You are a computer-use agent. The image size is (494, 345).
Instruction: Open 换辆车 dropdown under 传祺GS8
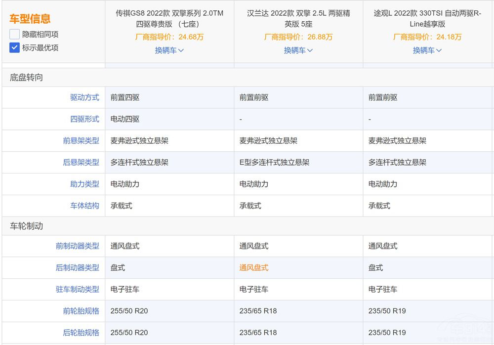point(169,50)
